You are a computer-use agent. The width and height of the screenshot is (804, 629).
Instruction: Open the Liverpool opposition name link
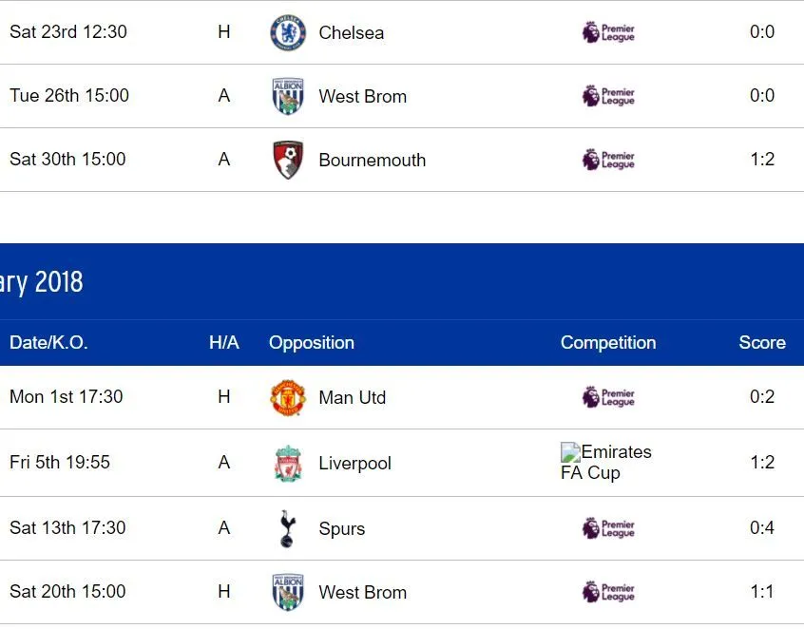click(354, 464)
